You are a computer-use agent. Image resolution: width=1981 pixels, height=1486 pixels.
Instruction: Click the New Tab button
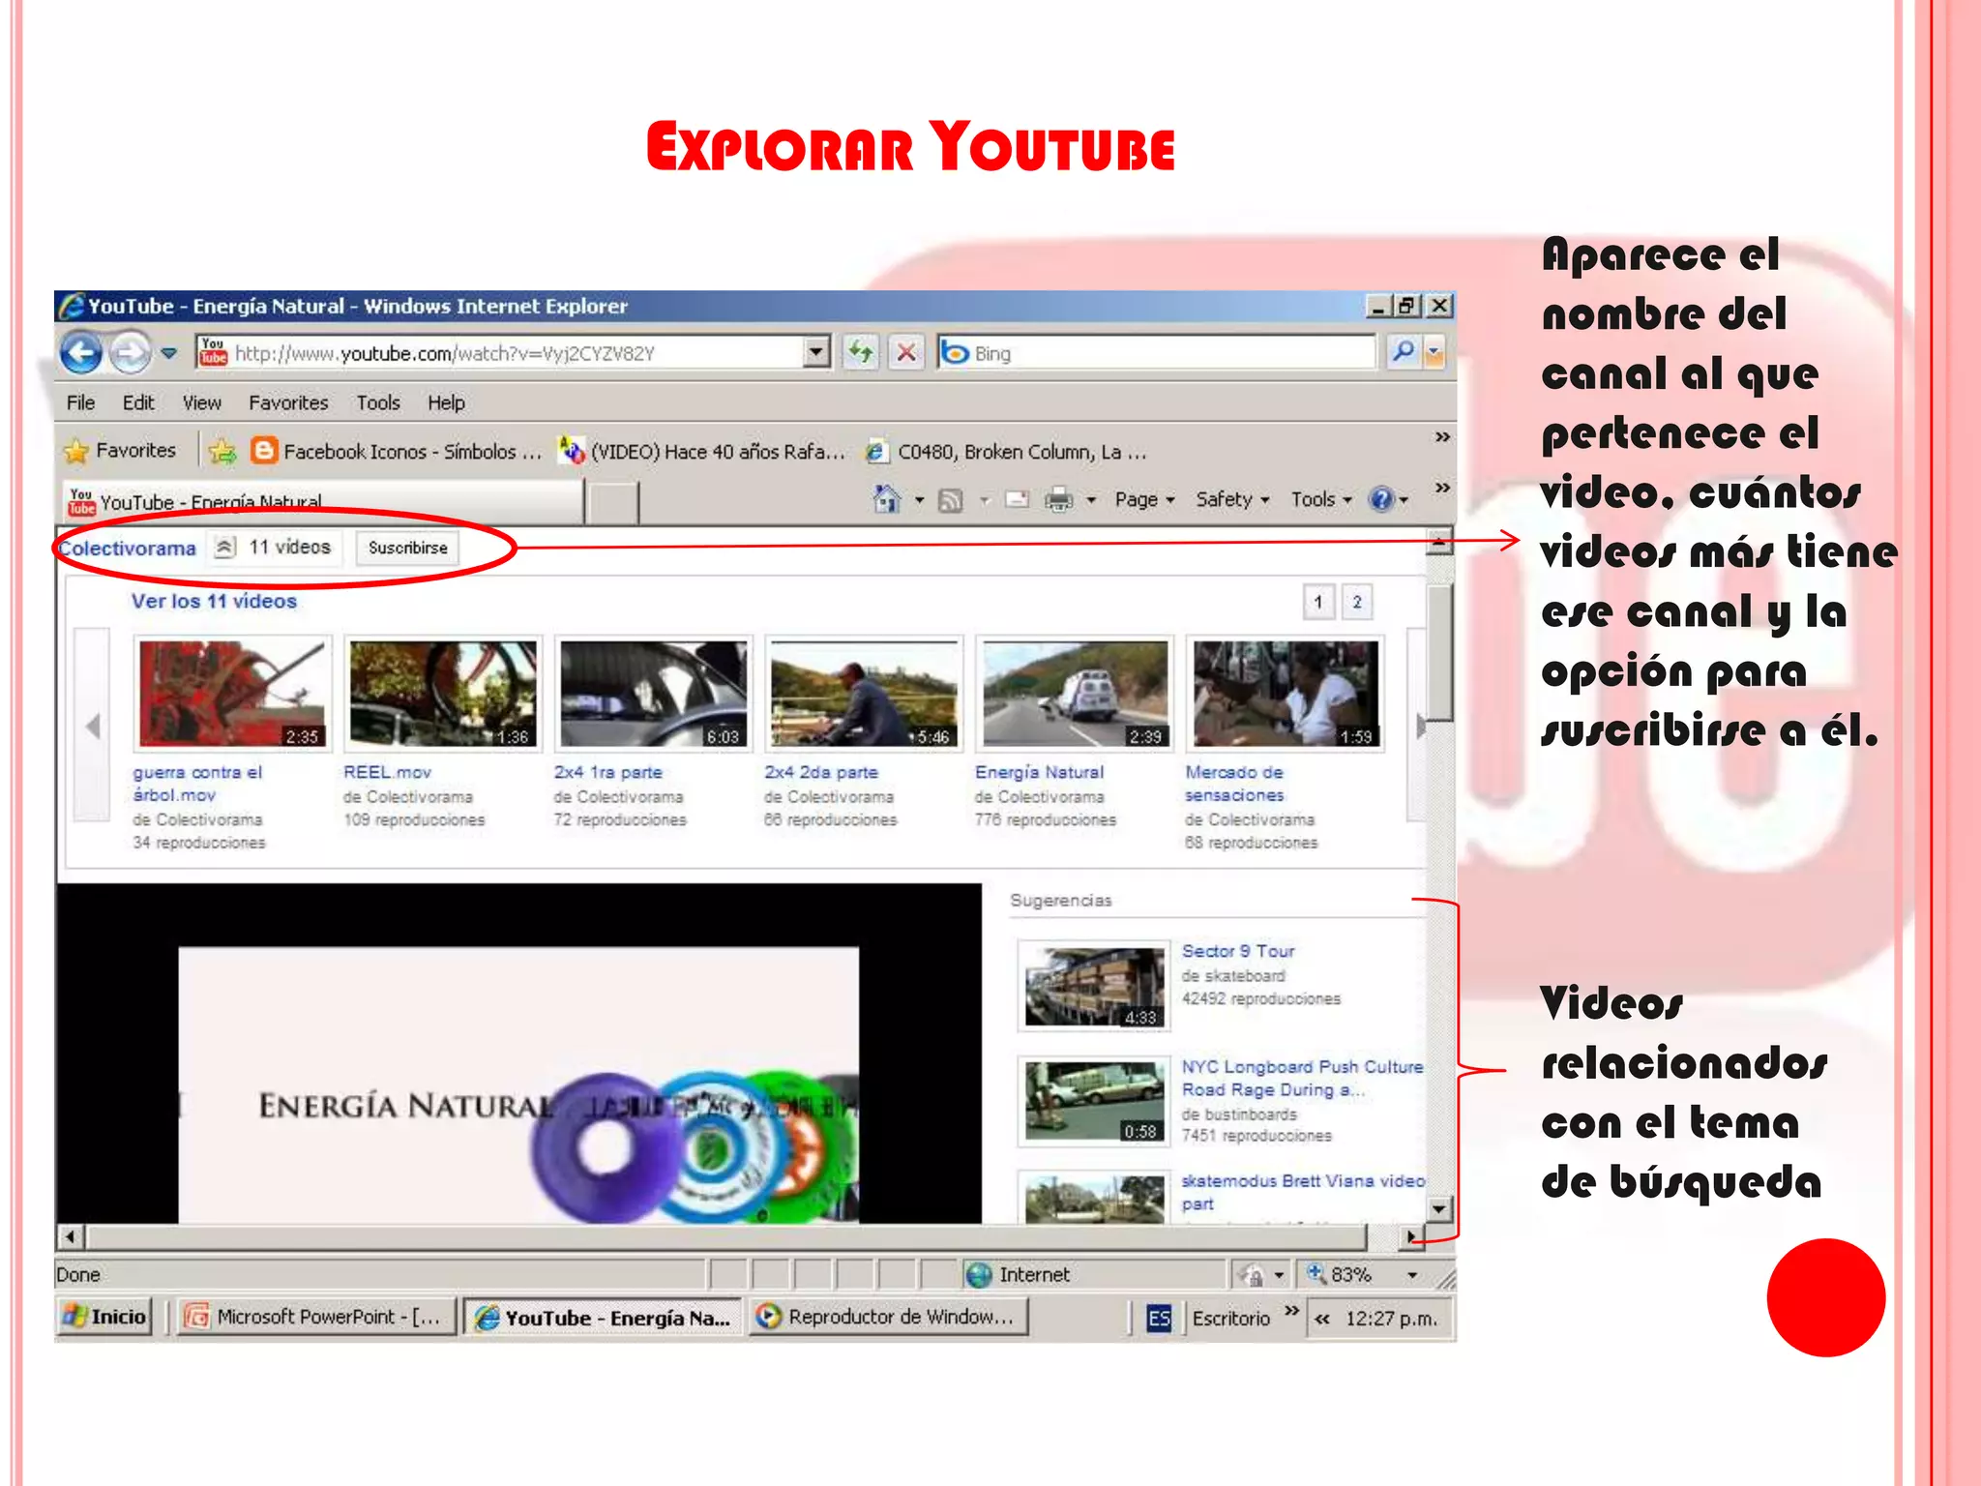coord(612,503)
